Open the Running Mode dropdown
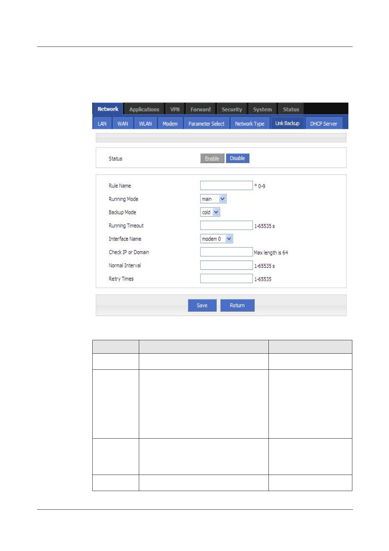Screen dimensions: 389x551 [213, 199]
